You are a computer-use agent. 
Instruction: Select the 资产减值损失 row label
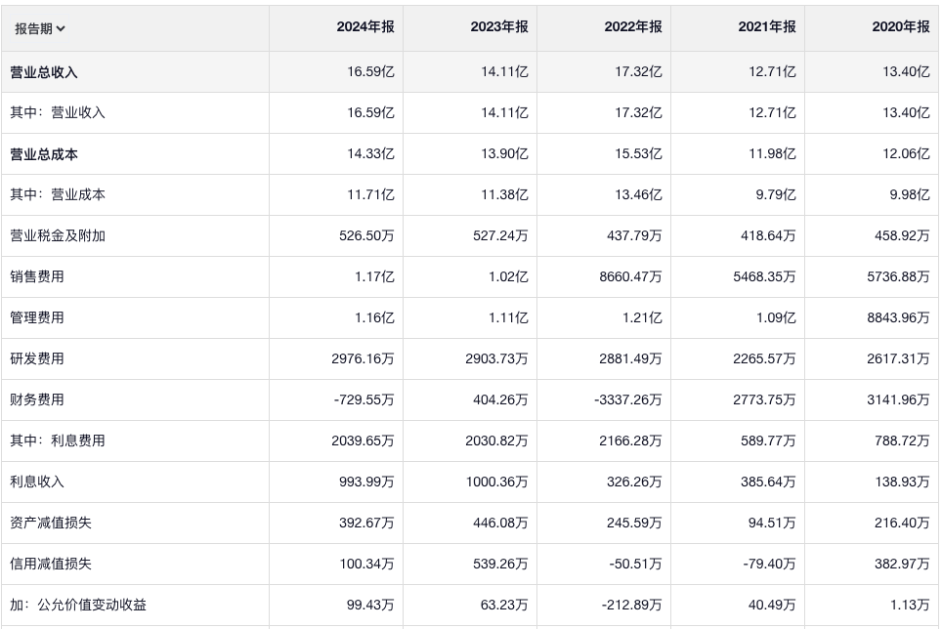coord(51,524)
